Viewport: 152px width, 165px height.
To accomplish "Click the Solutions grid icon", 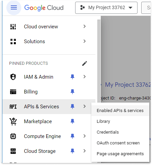I will pos(13,42).
